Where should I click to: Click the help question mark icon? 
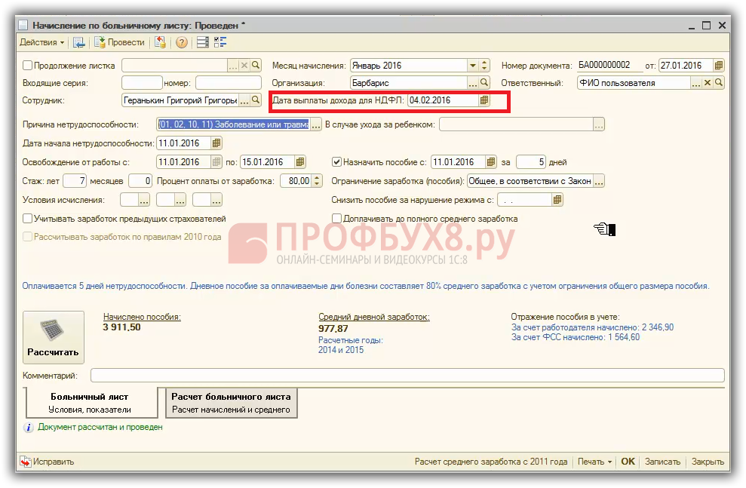tap(182, 42)
